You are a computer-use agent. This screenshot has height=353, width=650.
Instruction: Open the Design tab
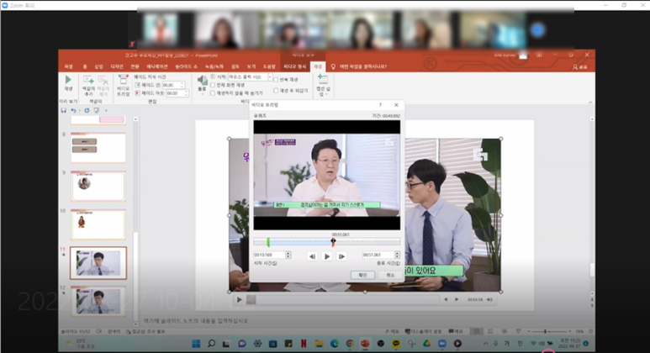117,66
